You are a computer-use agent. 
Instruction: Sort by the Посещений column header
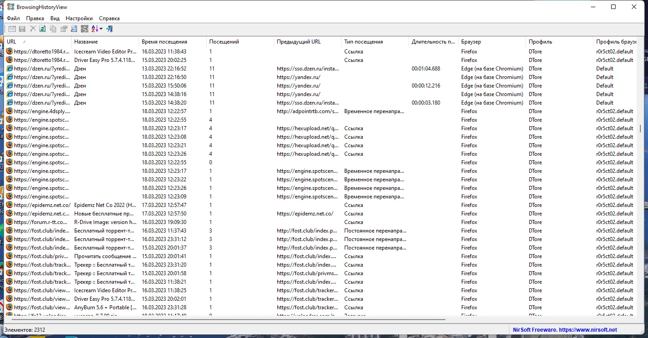coord(240,42)
